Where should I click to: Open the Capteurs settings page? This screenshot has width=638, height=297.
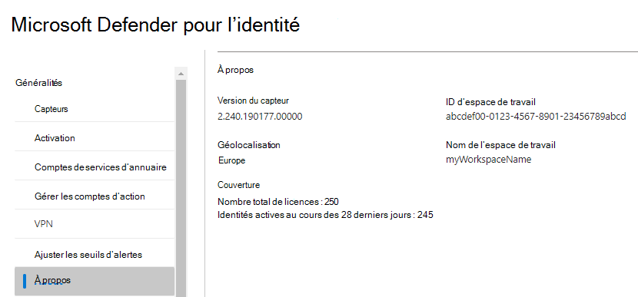[95, 109]
